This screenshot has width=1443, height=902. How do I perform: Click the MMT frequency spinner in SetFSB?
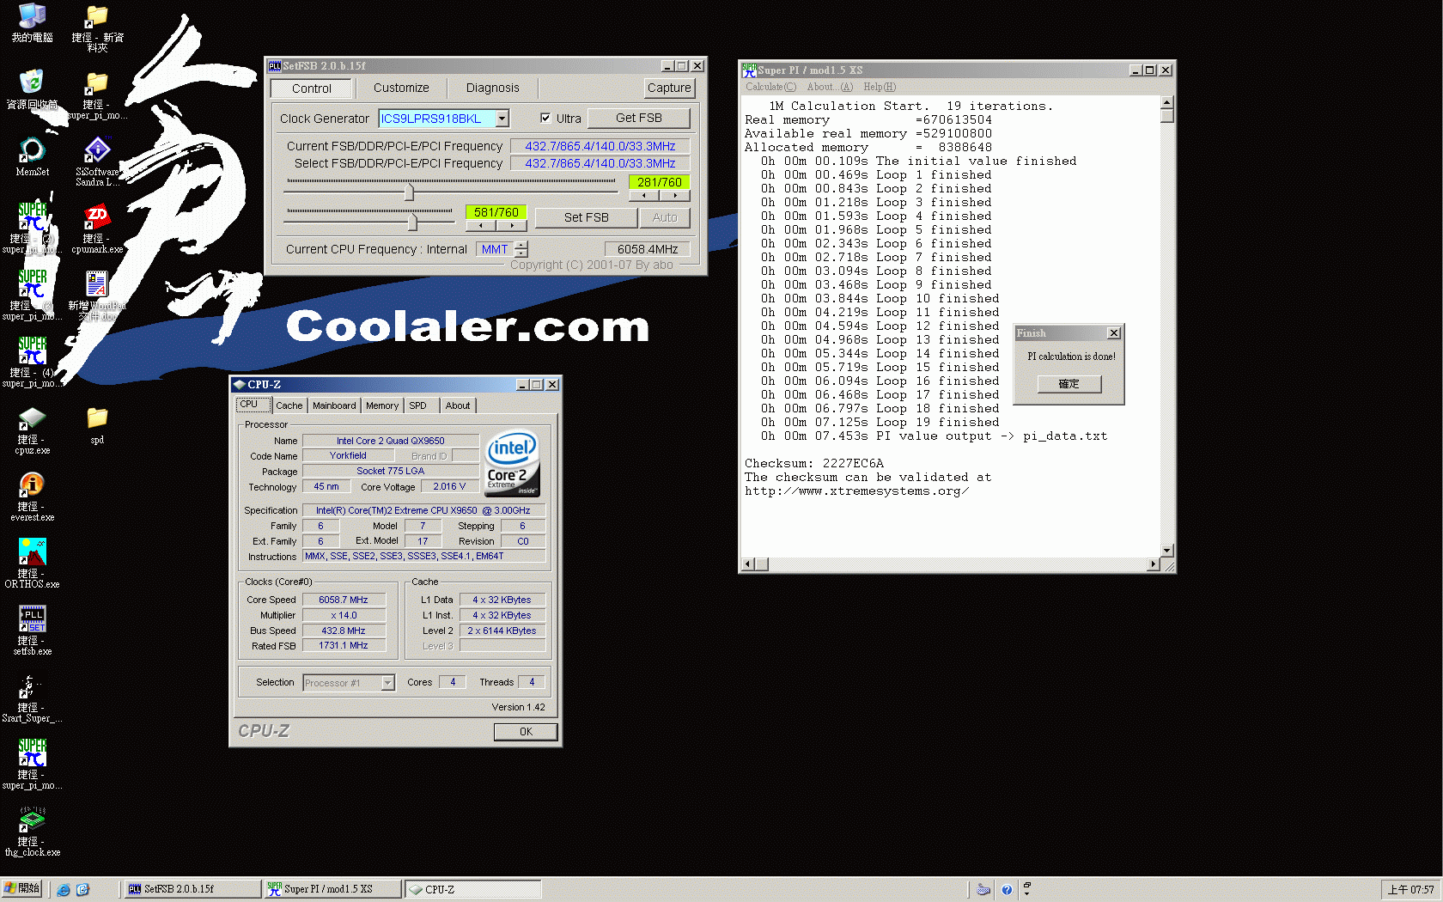click(x=521, y=249)
